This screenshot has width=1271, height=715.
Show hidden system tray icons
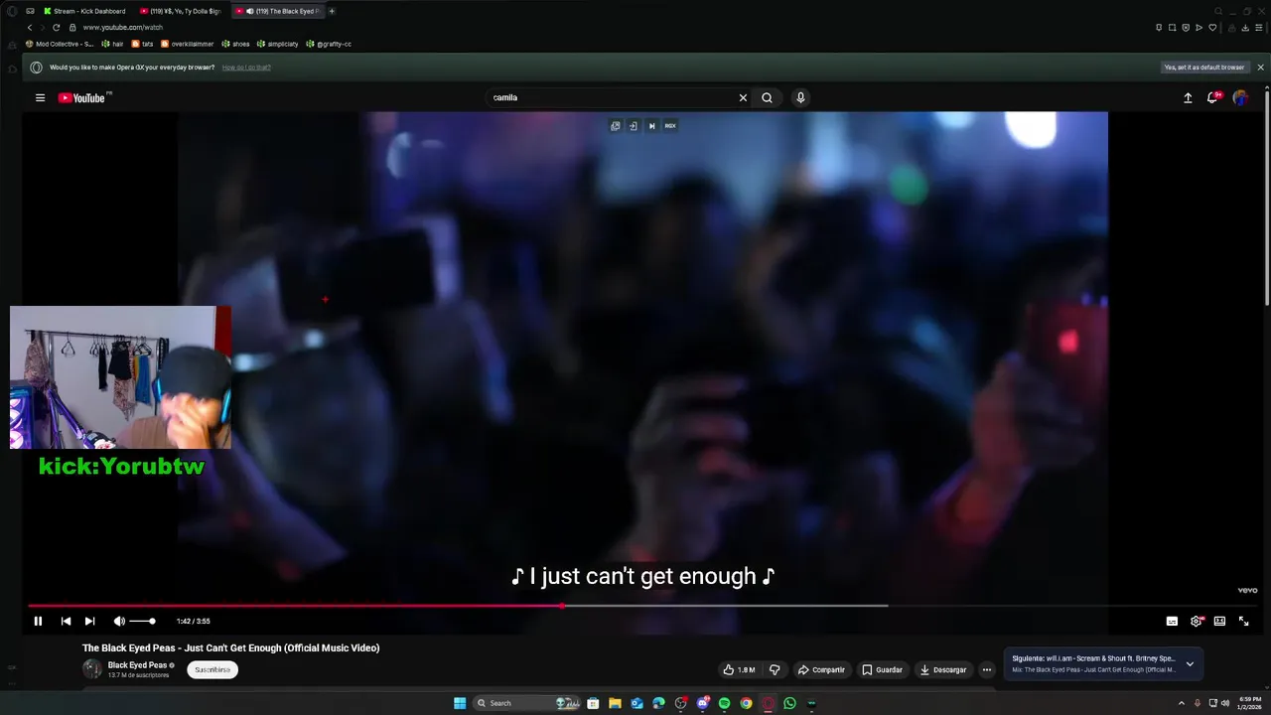(1181, 703)
